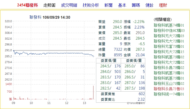Open the 成交明細 tab
The width and height of the screenshot is (190, 109).
point(69,5)
